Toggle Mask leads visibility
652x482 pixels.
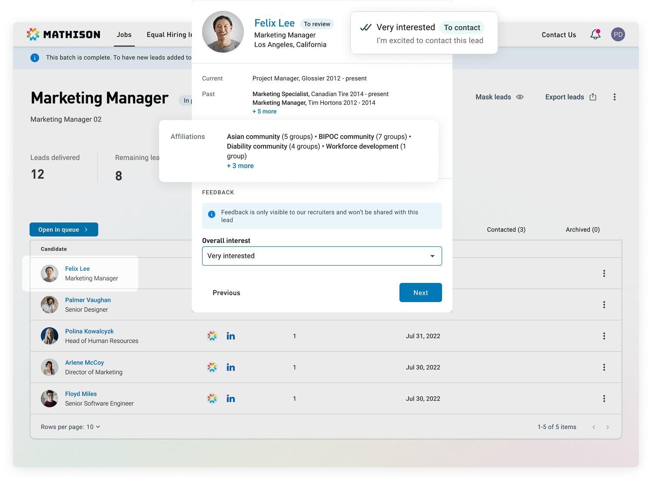click(x=499, y=97)
